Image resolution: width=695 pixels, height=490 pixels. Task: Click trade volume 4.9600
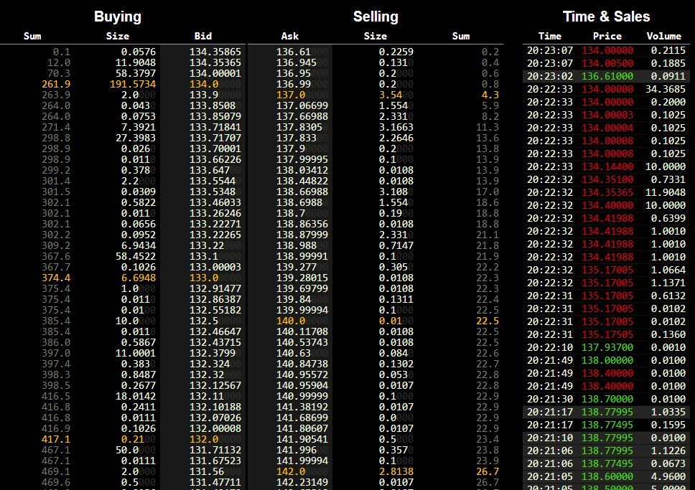click(x=668, y=476)
